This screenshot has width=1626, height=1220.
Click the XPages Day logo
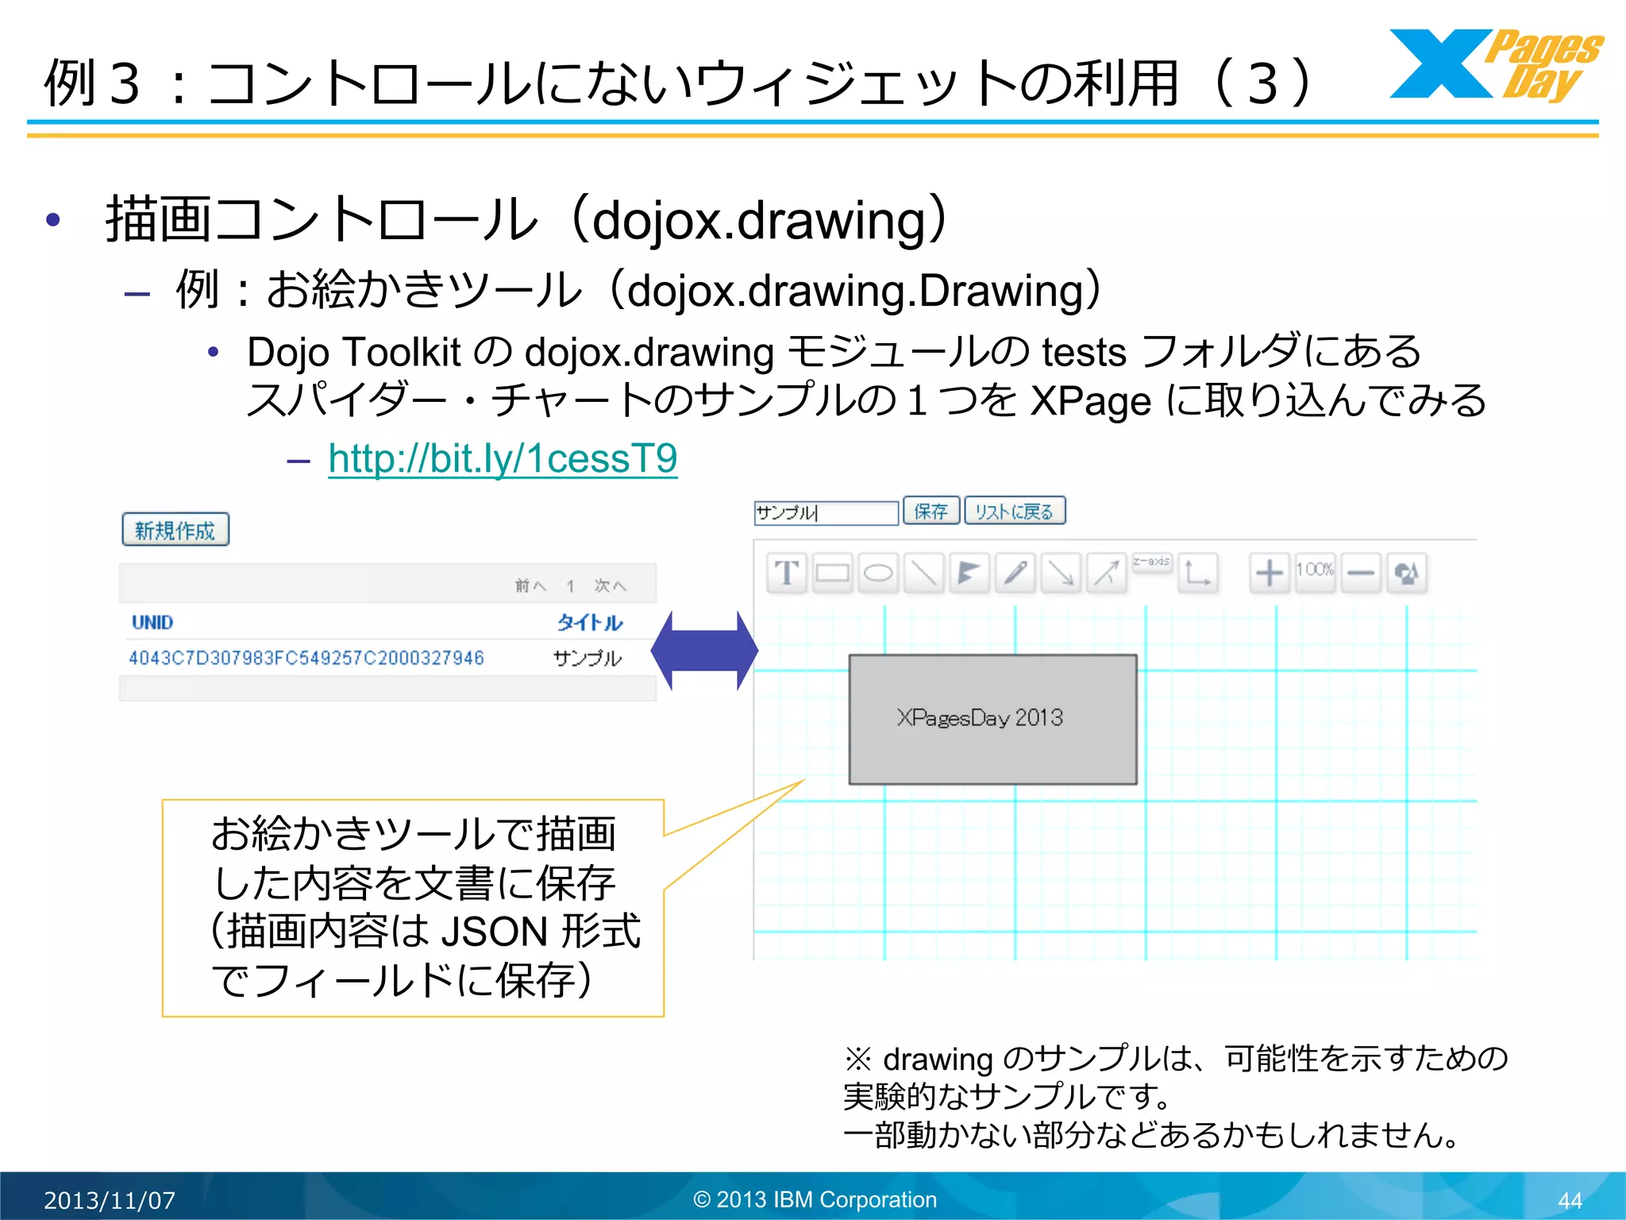coord(1496,65)
